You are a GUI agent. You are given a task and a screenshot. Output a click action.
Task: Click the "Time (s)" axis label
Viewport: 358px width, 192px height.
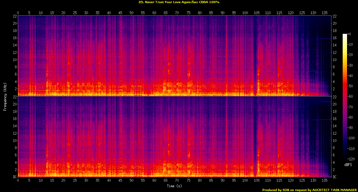[174, 186]
